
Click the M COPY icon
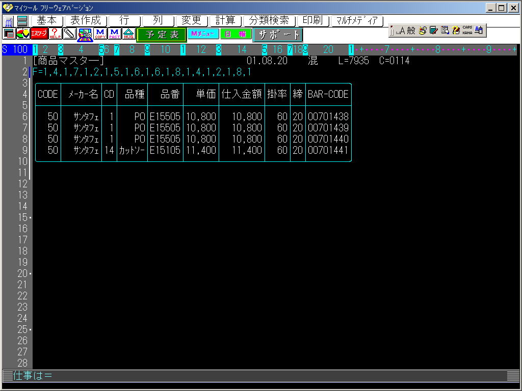[x=100, y=34]
